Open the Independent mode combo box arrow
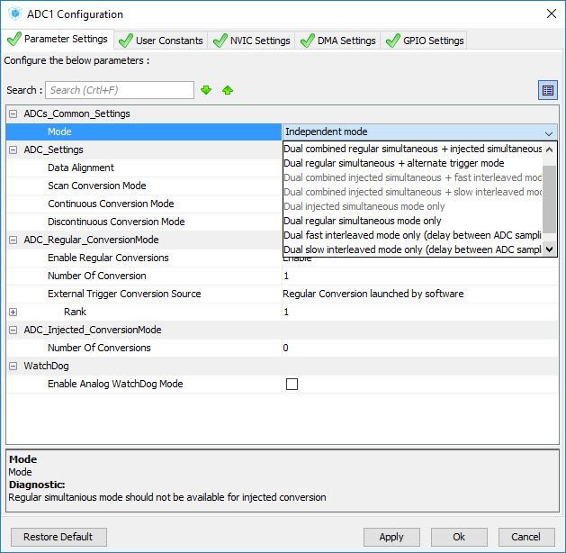The image size is (566, 553). (549, 133)
